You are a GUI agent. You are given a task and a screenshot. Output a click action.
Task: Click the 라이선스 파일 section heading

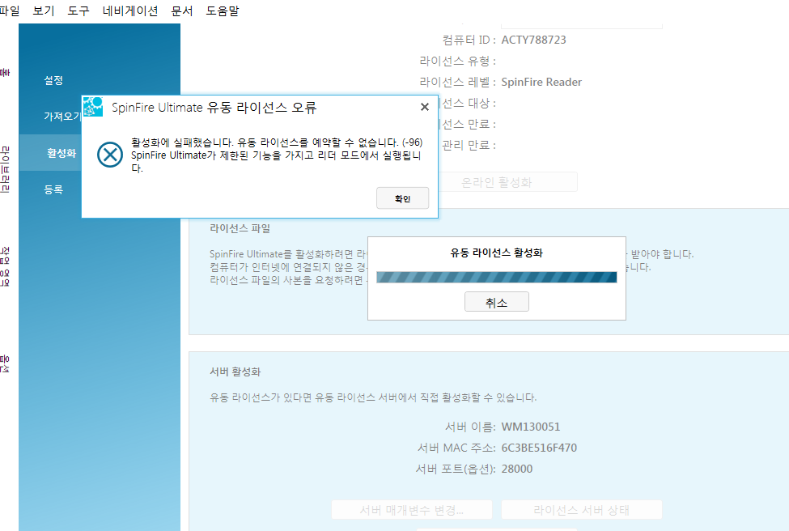[240, 228]
